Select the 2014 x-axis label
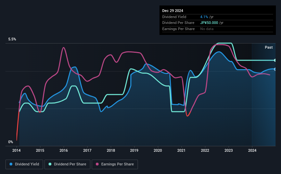The image size is (281, 174). click(x=16, y=150)
